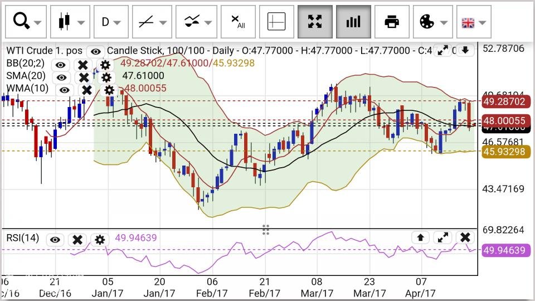
Task: Open the line drawing tools menu
Action: pyautogui.click(x=154, y=22)
